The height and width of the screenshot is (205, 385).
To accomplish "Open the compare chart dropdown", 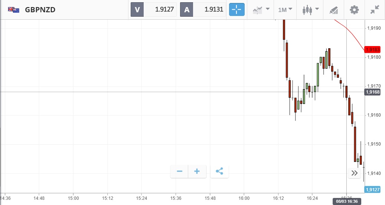I will click(x=261, y=10).
